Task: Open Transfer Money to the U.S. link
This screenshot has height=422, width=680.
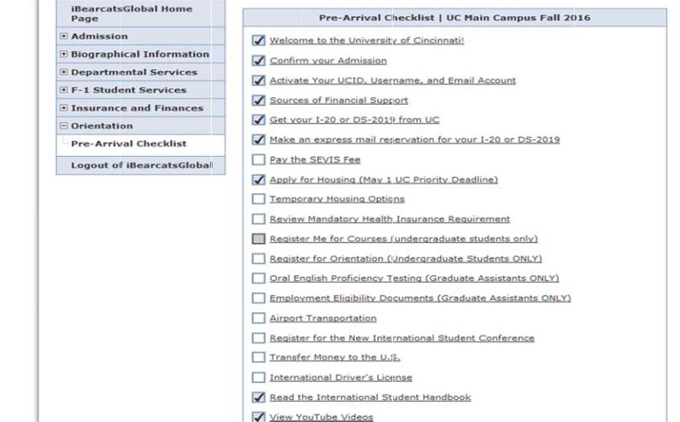Action: [x=334, y=357]
